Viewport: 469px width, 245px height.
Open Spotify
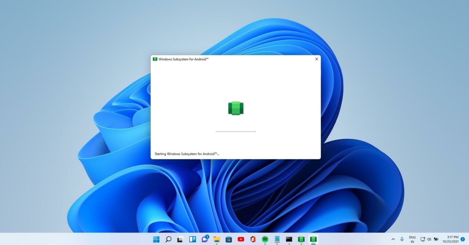[x=264, y=239]
